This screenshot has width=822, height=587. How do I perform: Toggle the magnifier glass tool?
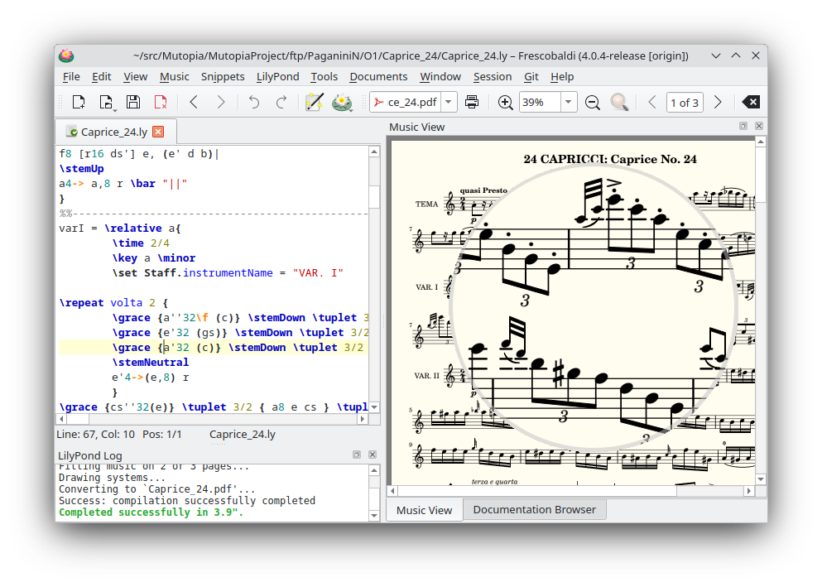[619, 102]
